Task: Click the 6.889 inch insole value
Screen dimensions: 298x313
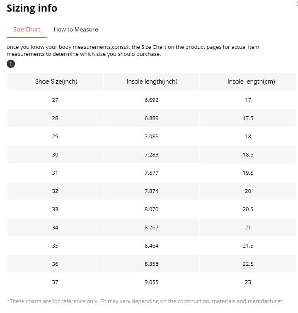Action: tap(152, 118)
